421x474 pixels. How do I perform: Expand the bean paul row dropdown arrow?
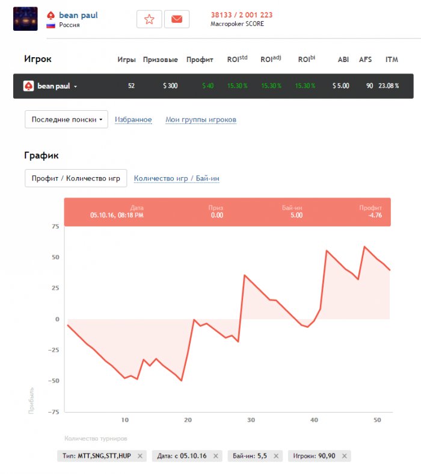point(76,87)
